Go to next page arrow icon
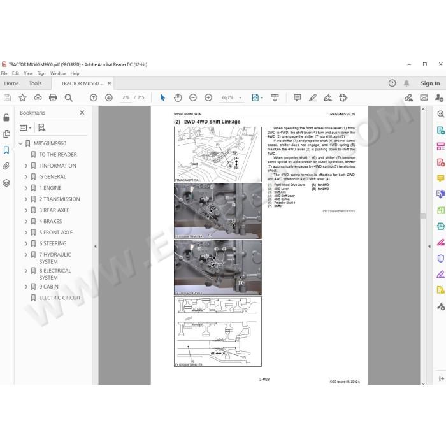 (x=109, y=98)
